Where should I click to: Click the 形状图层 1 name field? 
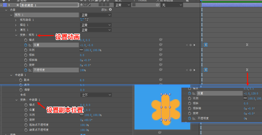click(x=50, y=5)
